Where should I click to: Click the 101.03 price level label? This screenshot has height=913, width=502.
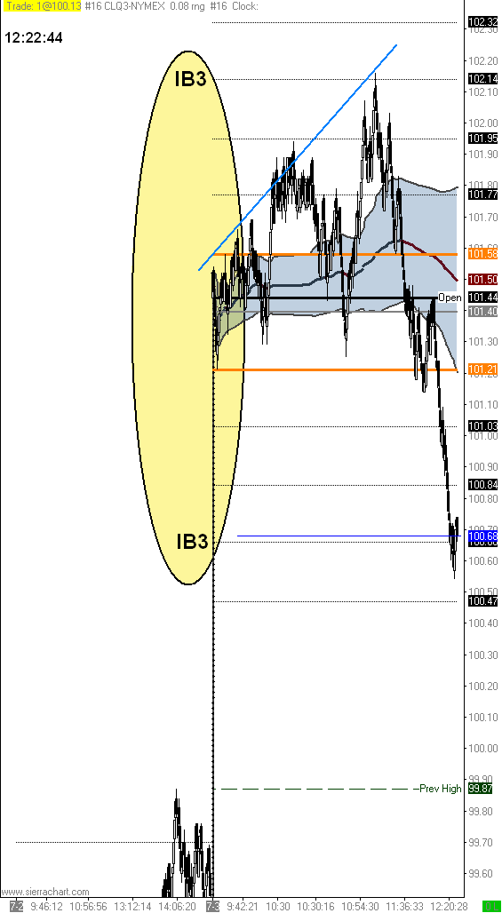tap(482, 426)
